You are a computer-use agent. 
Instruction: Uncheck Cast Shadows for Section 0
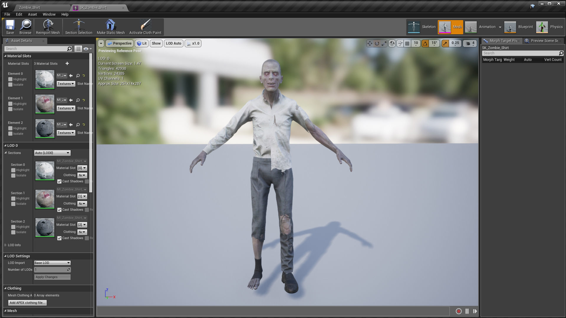click(59, 181)
